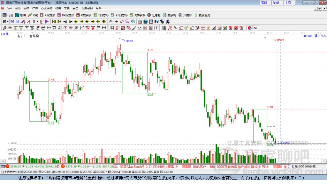The width and height of the screenshot is (327, 184).
Task: Open 赢家服务 service page
Action: click(x=202, y=15)
